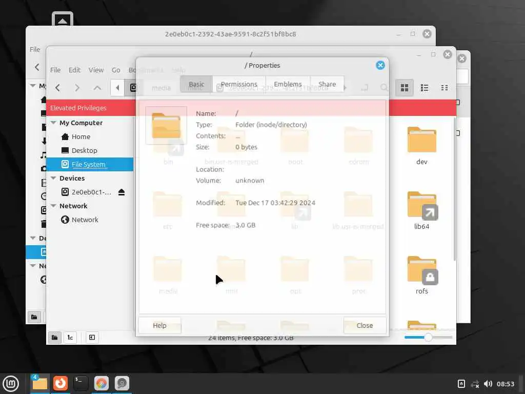Open Help in Properties dialog
525x394 pixels.
[x=160, y=325]
